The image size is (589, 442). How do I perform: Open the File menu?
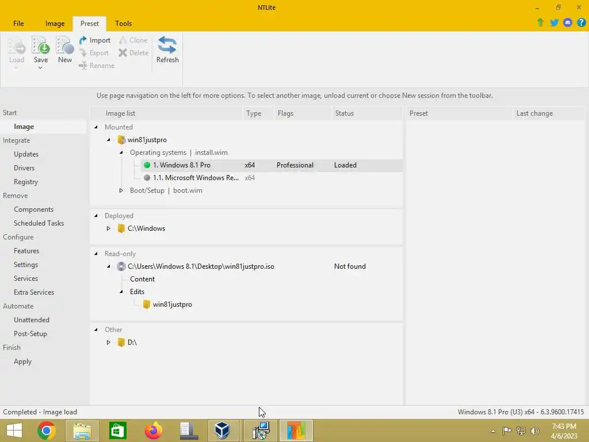(18, 23)
